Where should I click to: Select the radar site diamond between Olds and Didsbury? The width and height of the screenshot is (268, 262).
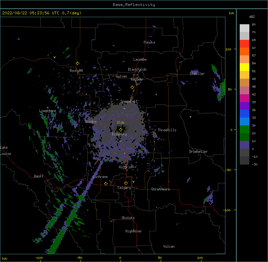(121, 130)
